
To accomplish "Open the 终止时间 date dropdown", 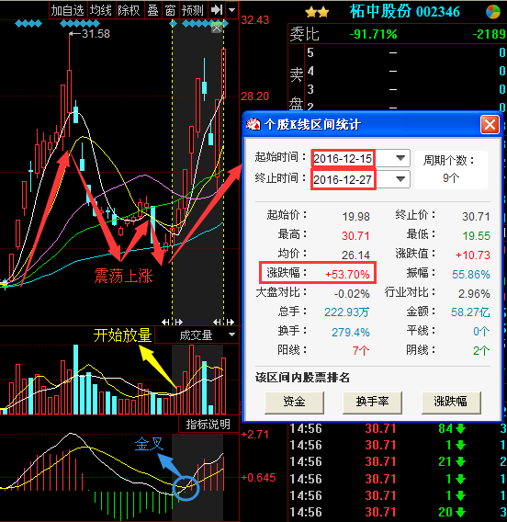I will pos(400,179).
